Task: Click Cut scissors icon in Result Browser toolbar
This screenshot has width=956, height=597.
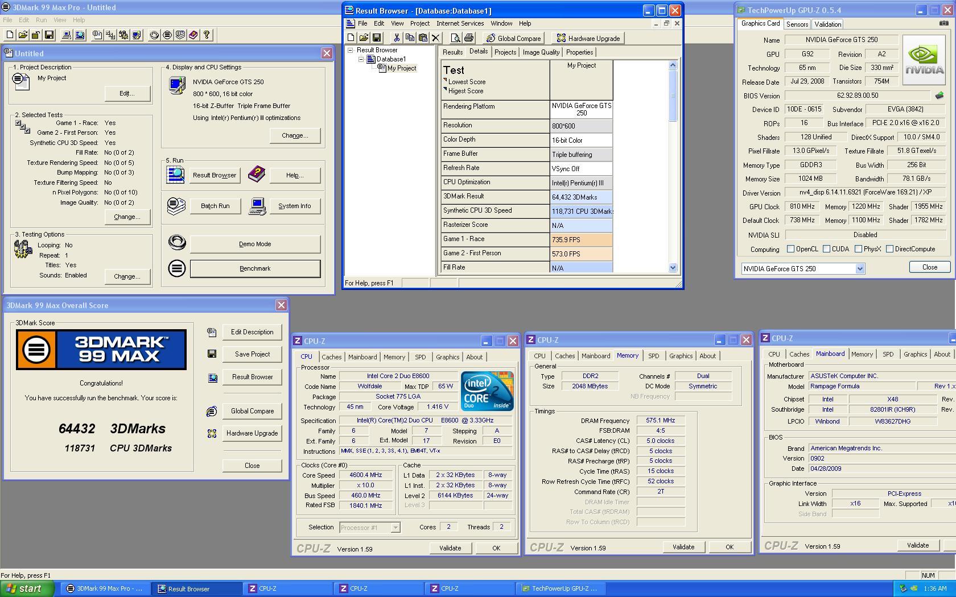Action: tap(397, 38)
